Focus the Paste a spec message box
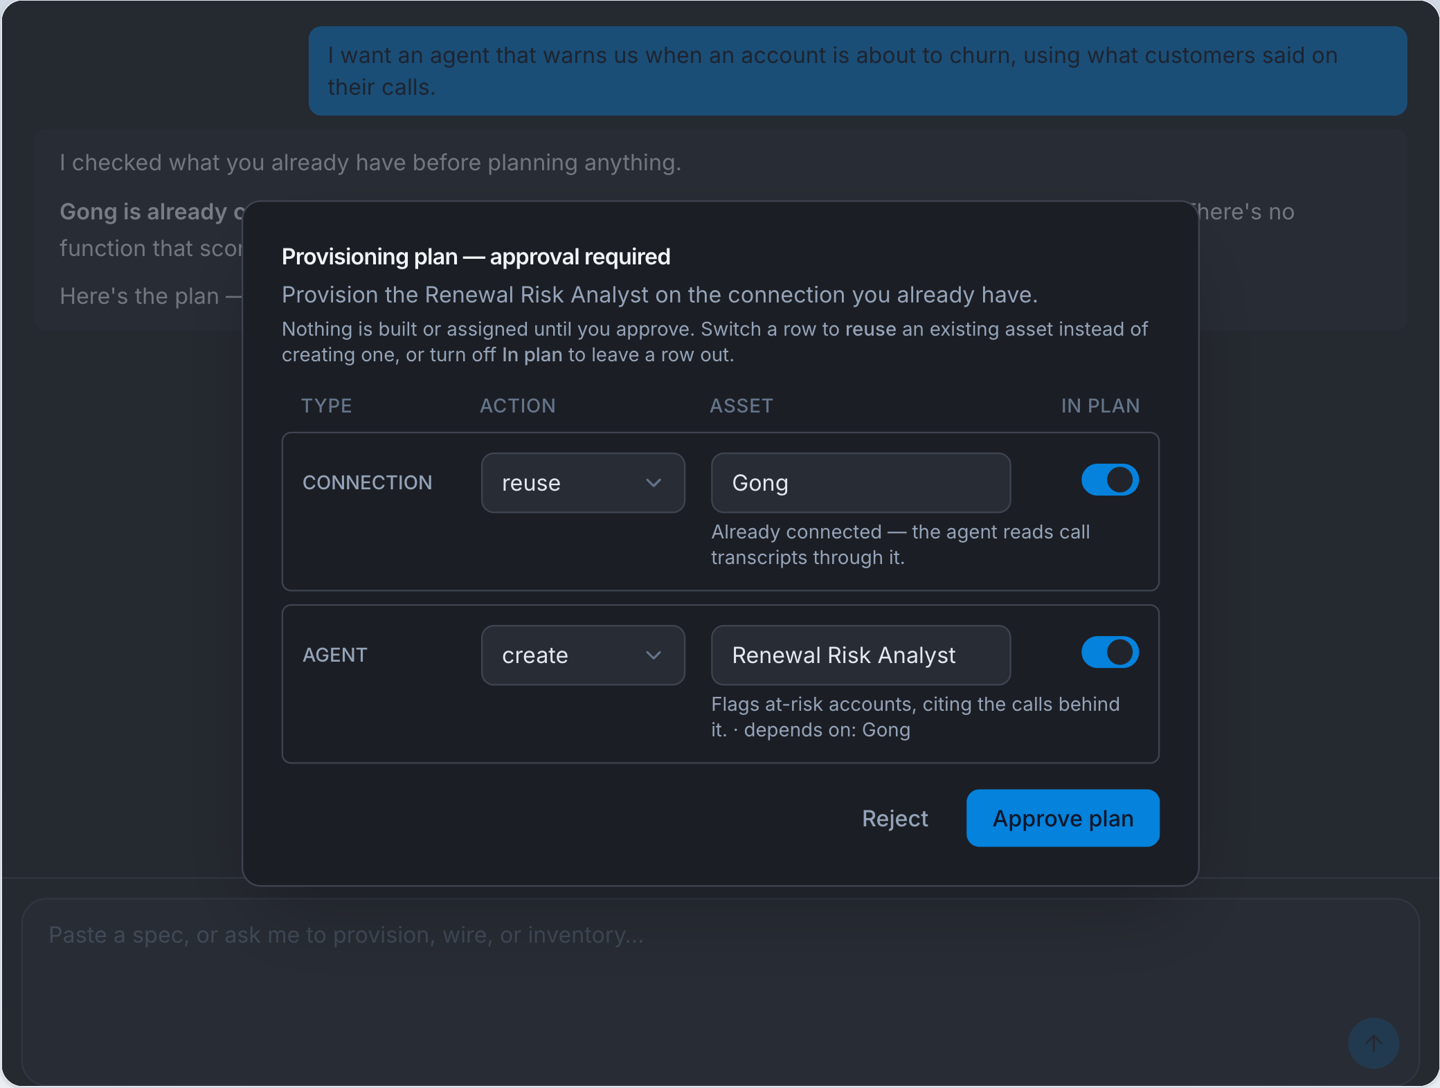1440x1088 pixels. coord(720,991)
